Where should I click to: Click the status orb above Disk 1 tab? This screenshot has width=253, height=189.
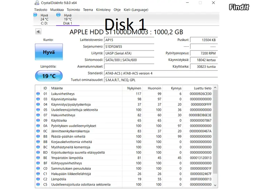pos(58,15)
